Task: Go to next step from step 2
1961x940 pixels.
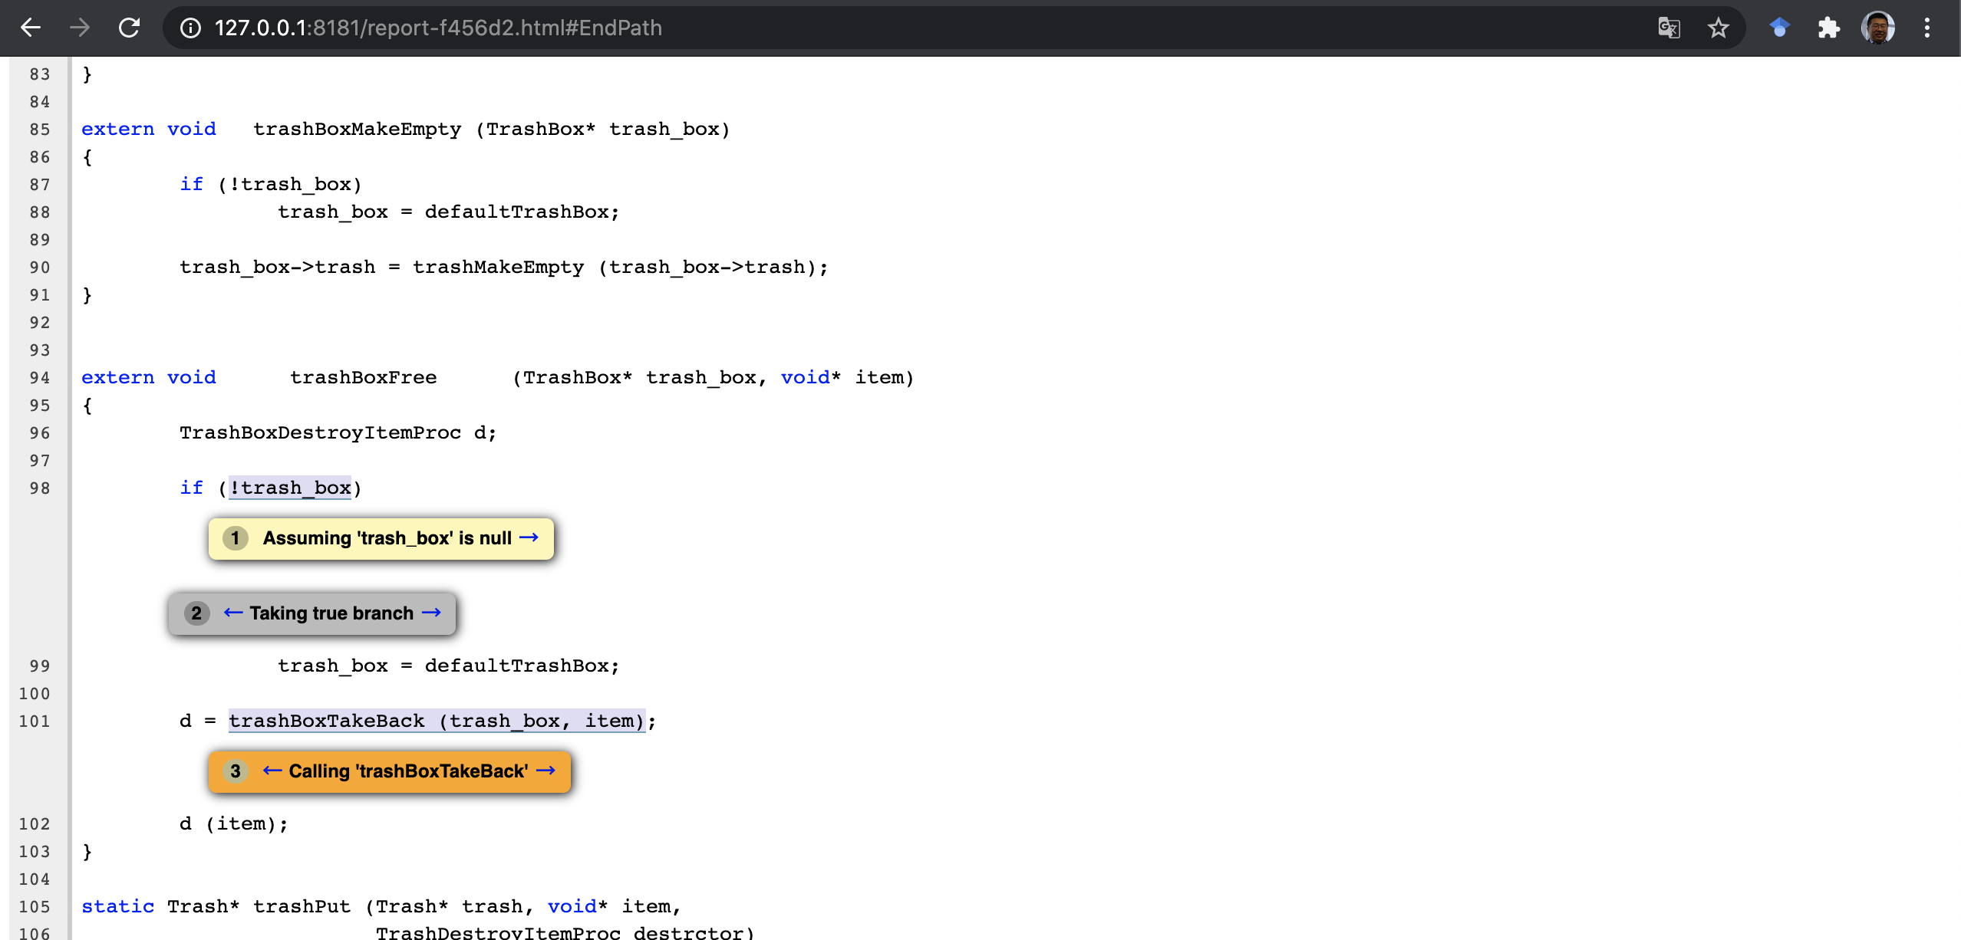Action: click(x=432, y=613)
